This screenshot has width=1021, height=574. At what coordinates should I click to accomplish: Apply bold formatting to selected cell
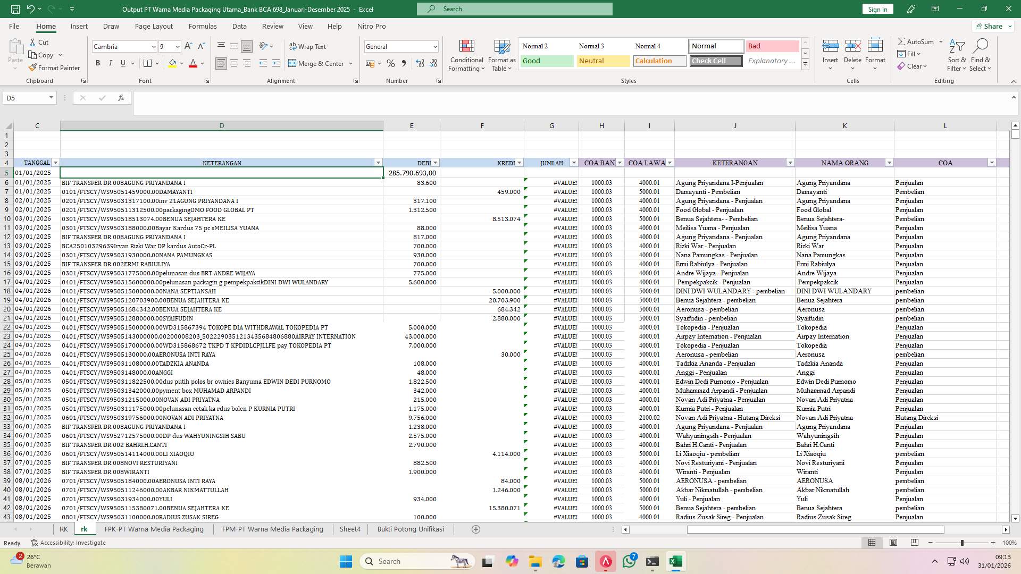(x=98, y=63)
